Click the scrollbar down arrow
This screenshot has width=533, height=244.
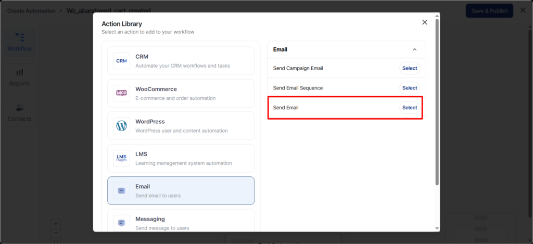pos(437,228)
